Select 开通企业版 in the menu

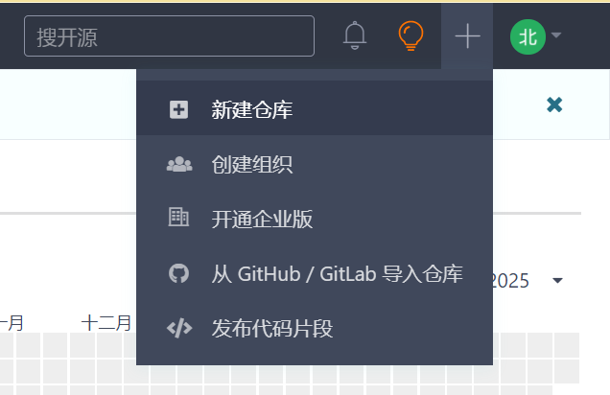[315, 219]
